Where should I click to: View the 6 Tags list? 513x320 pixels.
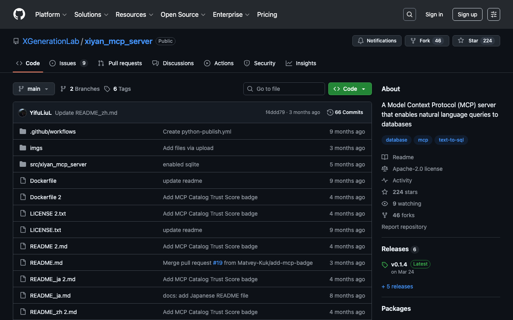(x=117, y=89)
